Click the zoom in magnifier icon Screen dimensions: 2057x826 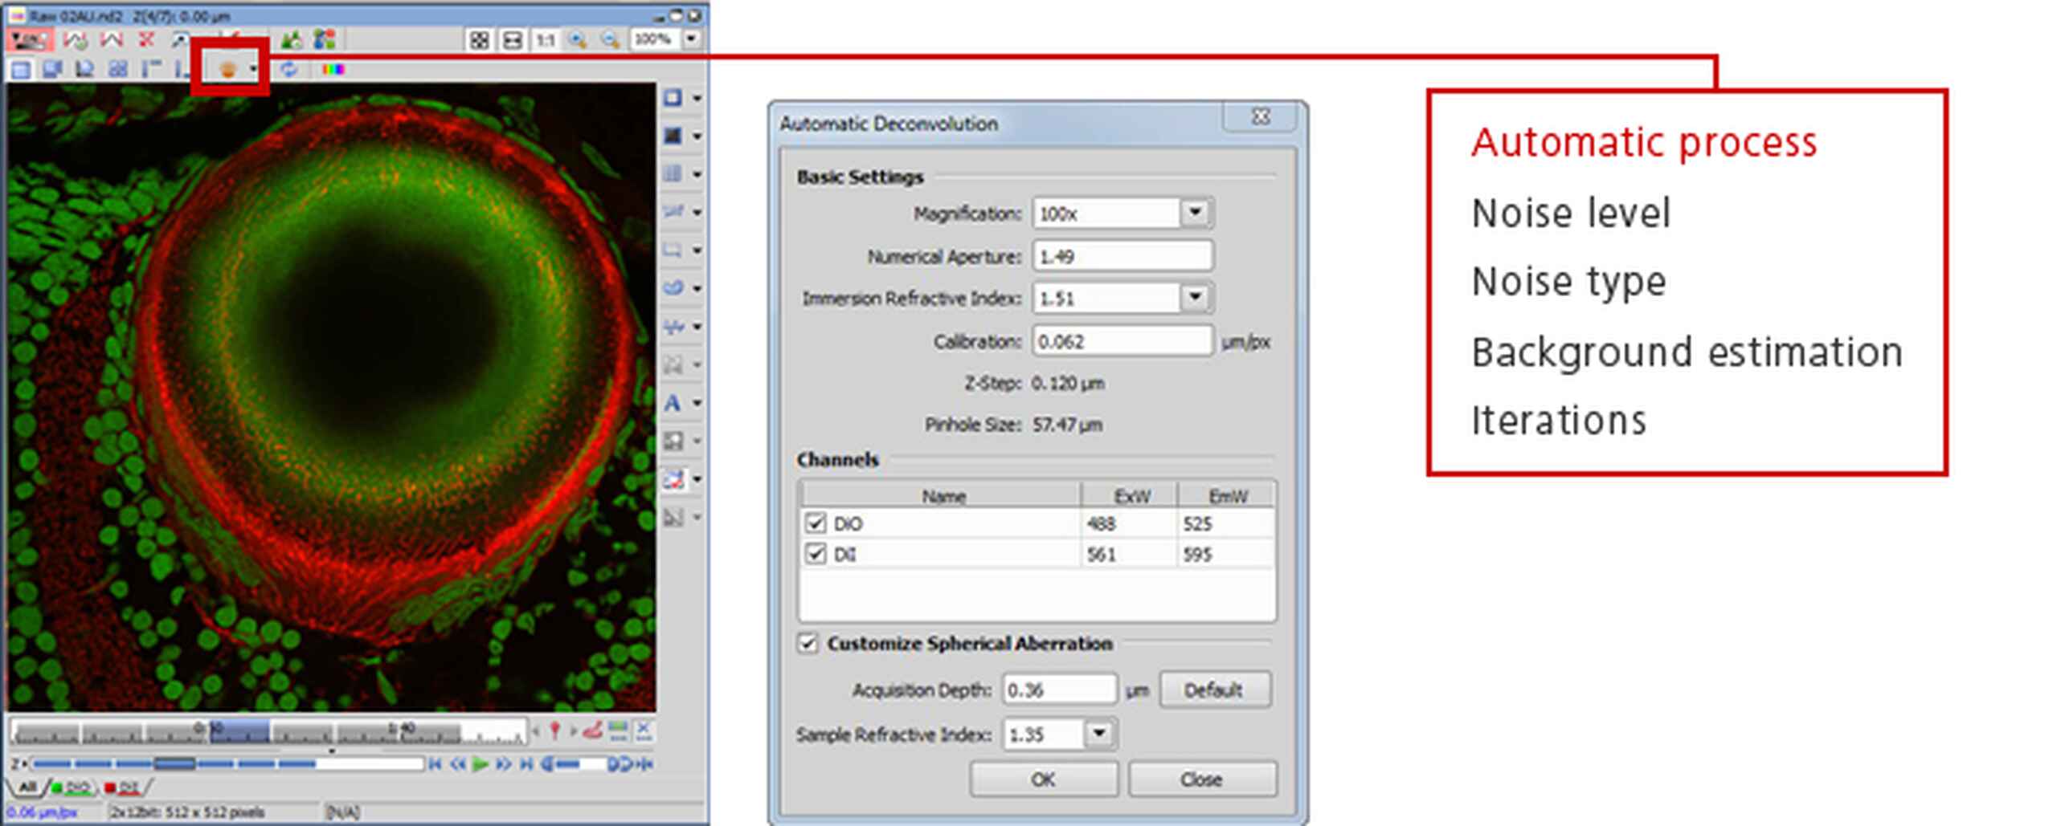point(577,39)
